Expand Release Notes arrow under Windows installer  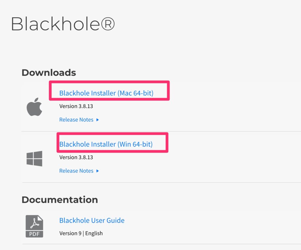click(98, 171)
